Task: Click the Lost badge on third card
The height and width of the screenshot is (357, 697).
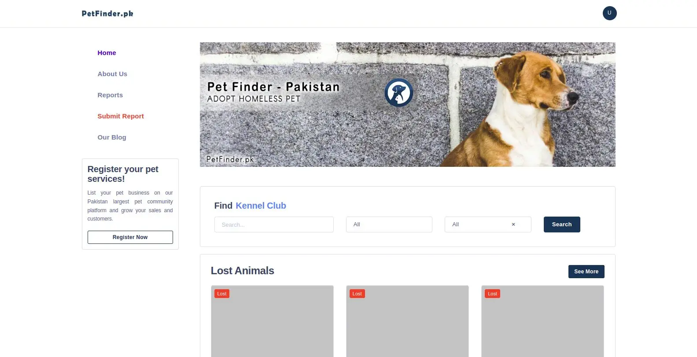Action: coord(492,294)
